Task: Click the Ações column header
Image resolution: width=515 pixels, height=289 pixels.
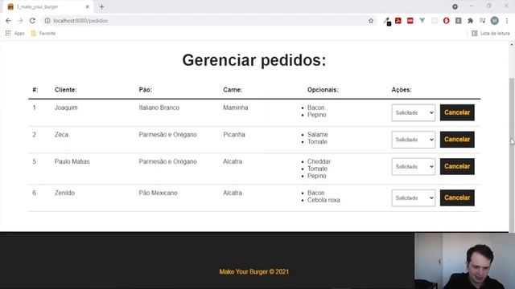Action: [x=402, y=90]
